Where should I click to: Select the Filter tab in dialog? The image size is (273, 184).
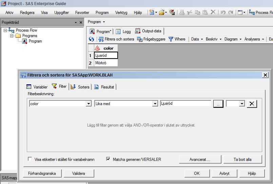pyautogui.click(x=59, y=86)
